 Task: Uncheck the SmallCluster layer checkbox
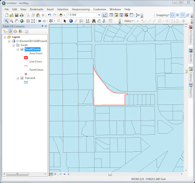coord(22,49)
